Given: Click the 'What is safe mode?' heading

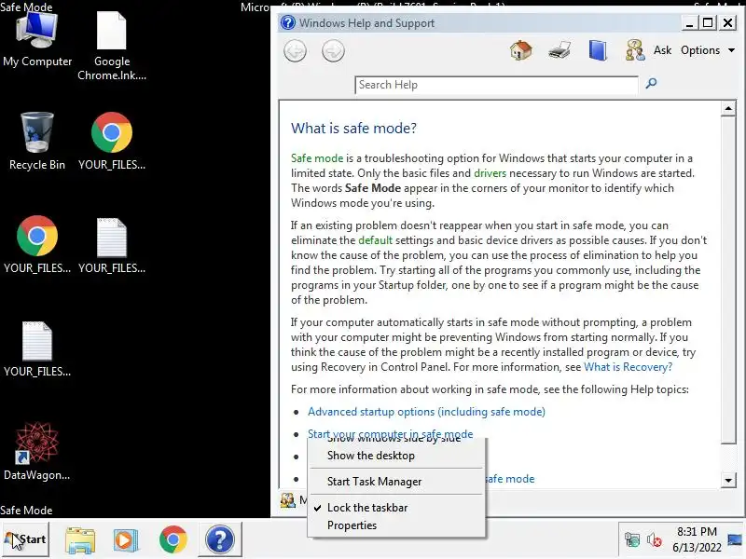Looking at the screenshot, I should (x=353, y=128).
